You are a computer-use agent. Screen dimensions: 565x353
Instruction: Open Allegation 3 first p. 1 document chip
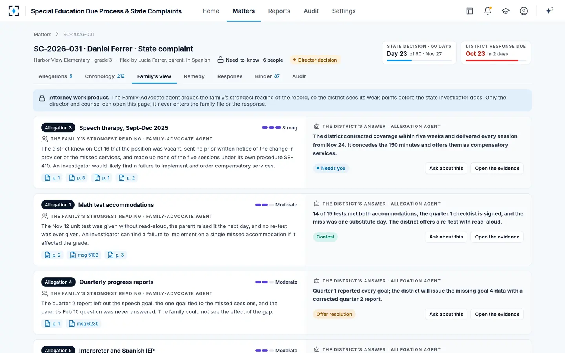point(52,178)
